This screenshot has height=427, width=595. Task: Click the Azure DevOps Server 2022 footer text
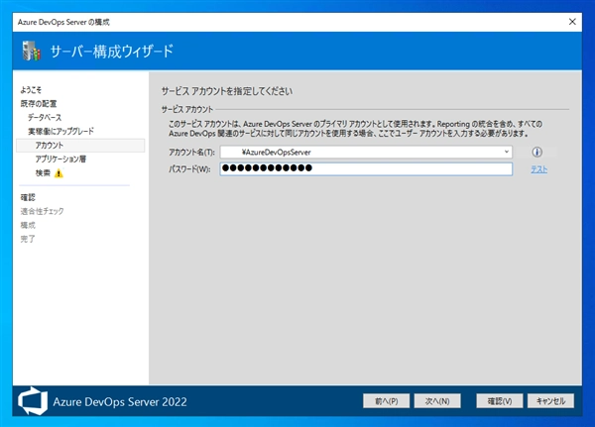pyautogui.click(x=120, y=401)
